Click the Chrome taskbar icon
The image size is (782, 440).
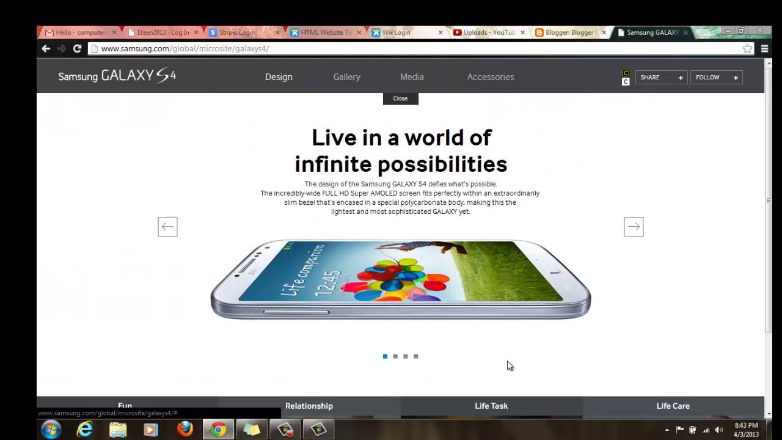pos(218,430)
